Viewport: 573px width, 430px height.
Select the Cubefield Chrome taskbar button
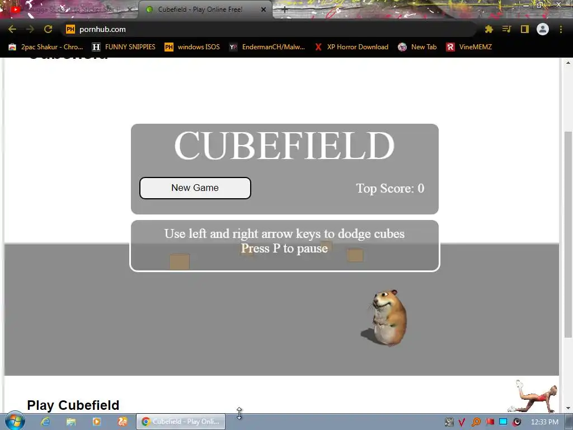(x=181, y=422)
